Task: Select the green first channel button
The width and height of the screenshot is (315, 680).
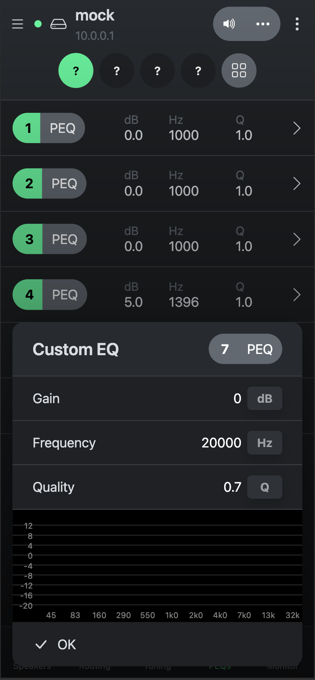Action: pos(76,71)
